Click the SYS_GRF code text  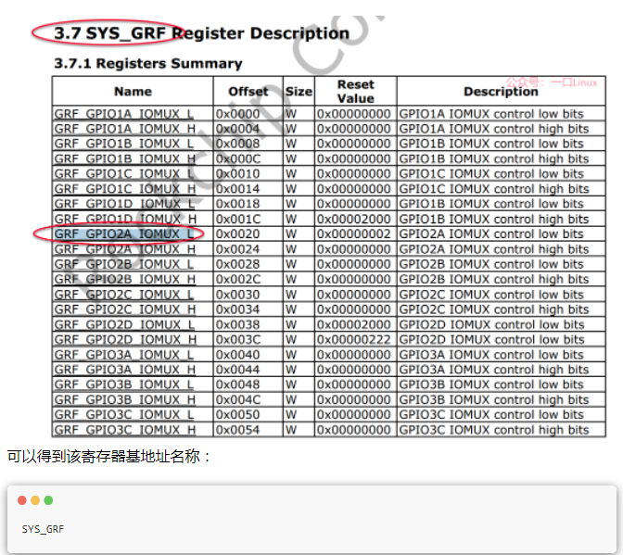[x=43, y=529]
